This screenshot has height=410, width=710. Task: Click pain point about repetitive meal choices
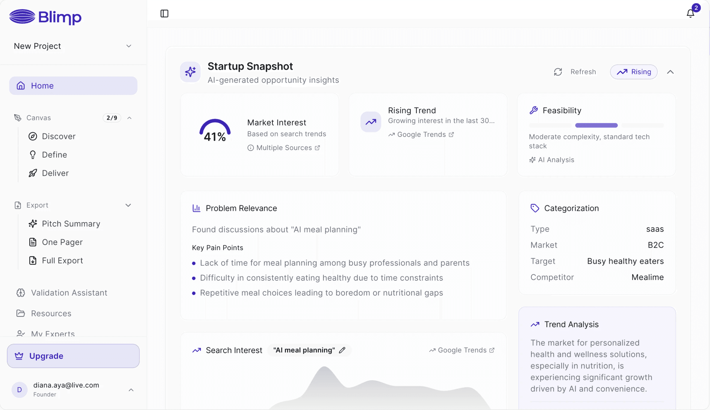pyautogui.click(x=321, y=293)
